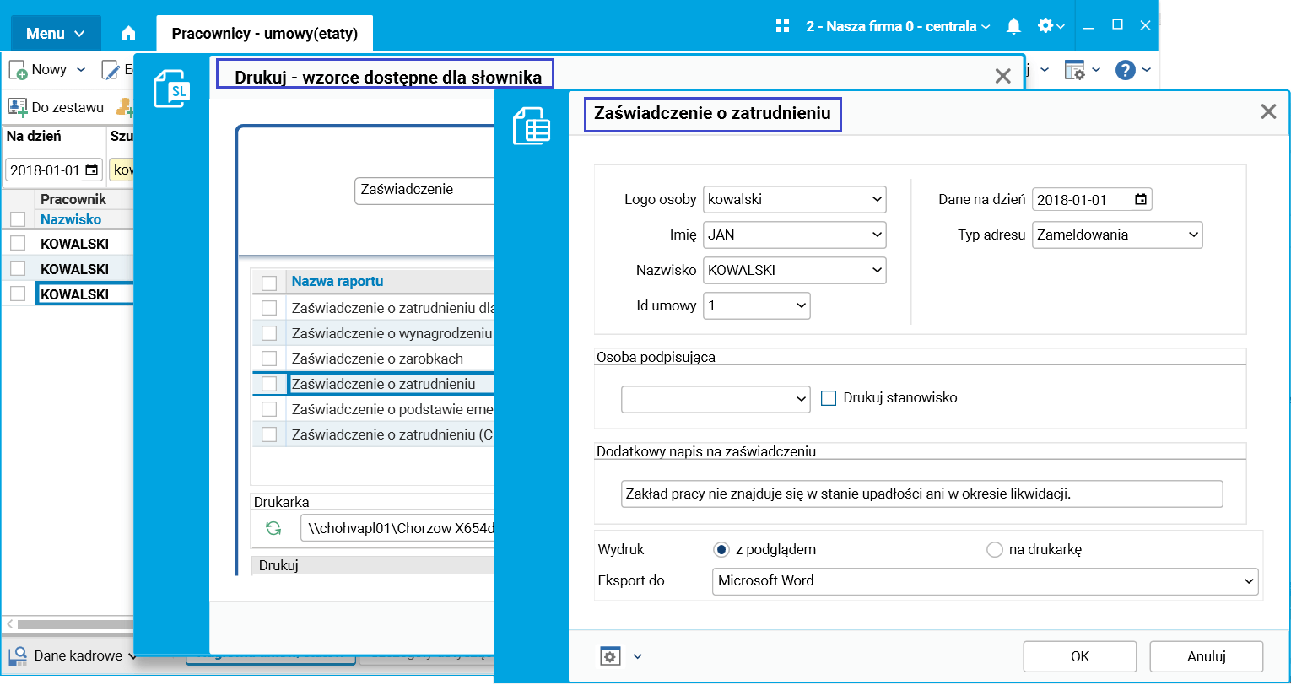The height and width of the screenshot is (685, 1291).
Task: Open calendar picker for Dane na dzień
Action: 1141,200
